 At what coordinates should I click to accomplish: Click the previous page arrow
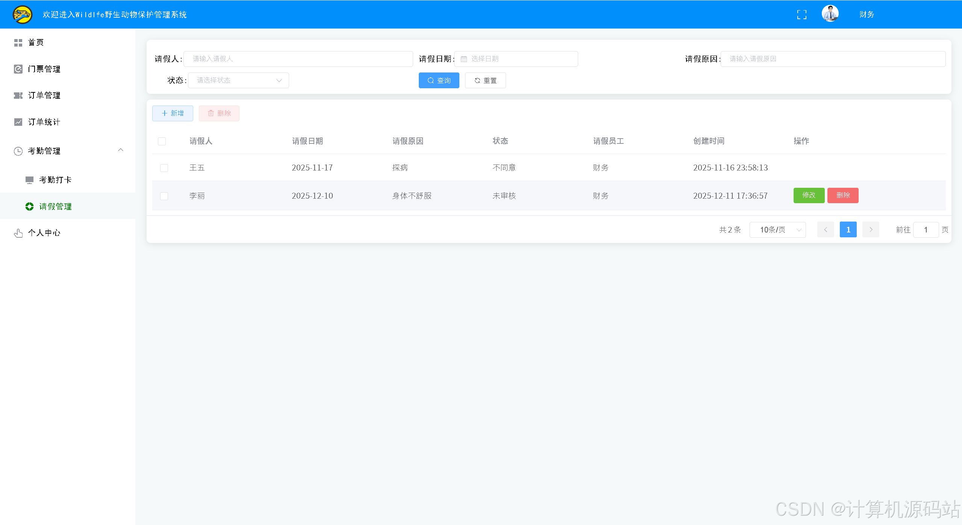coord(826,230)
